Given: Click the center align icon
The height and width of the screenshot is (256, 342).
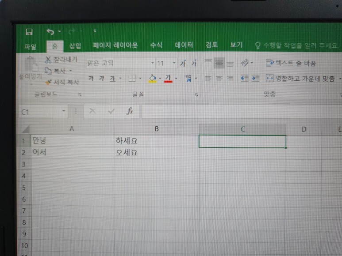Looking at the screenshot, I should pos(219,78).
